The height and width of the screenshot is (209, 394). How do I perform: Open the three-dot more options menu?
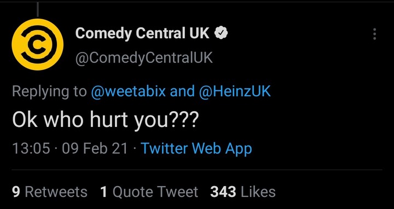(x=374, y=34)
